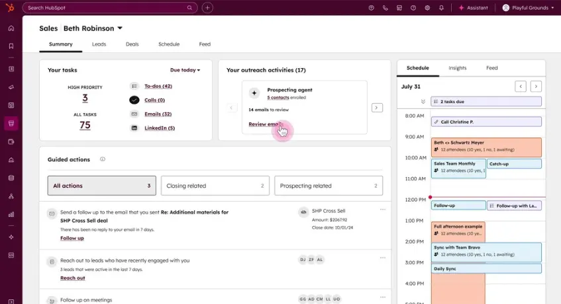561x304 pixels.
Task: Go to previous outreach activity card
Action: [231, 108]
